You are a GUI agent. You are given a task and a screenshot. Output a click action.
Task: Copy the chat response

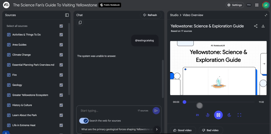pyautogui.click(x=80, y=22)
